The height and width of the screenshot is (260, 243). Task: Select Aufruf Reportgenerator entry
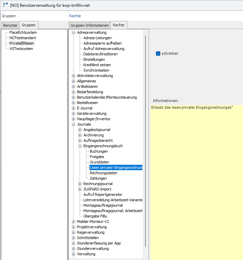point(103,195)
